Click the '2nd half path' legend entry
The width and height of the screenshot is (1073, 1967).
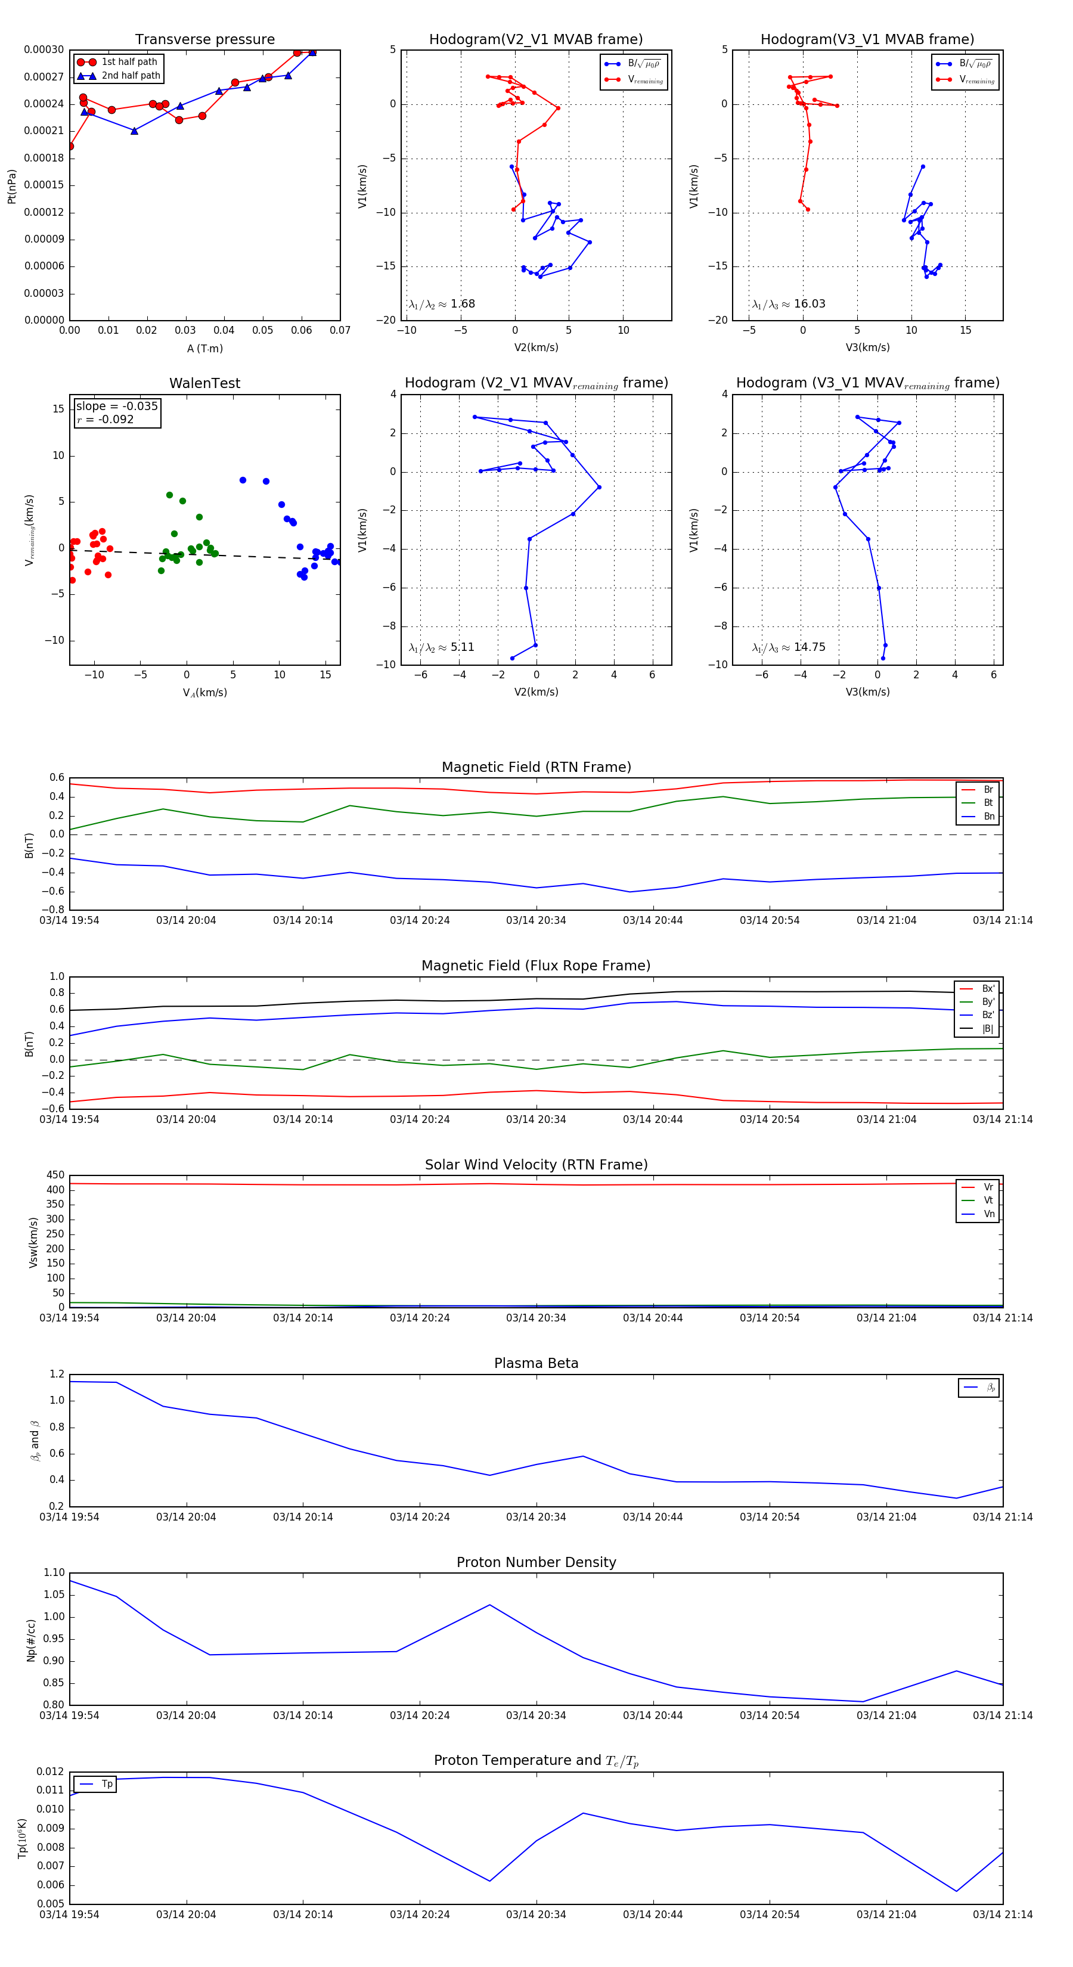(119, 76)
